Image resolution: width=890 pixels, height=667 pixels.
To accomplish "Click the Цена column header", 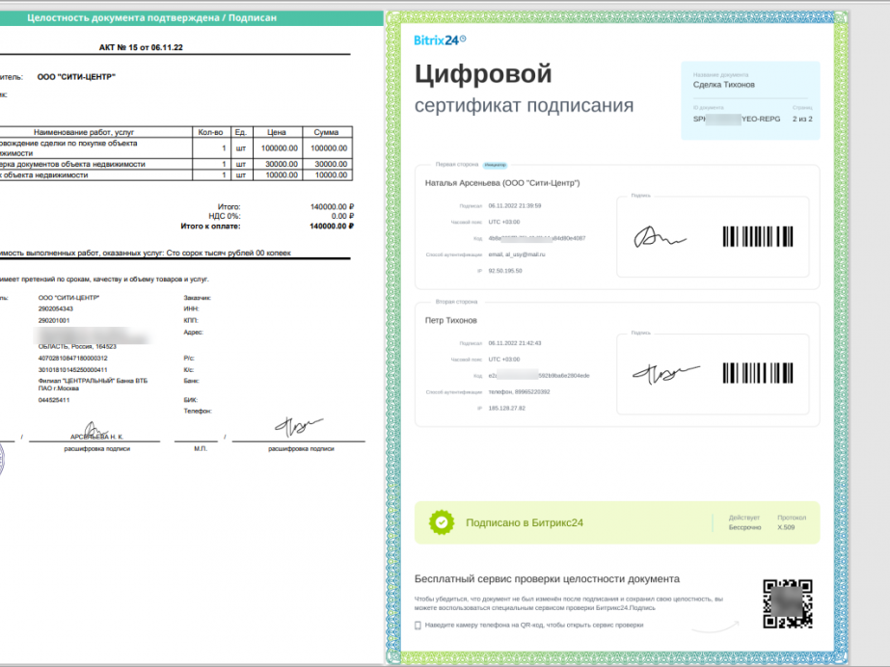I will coord(277,132).
